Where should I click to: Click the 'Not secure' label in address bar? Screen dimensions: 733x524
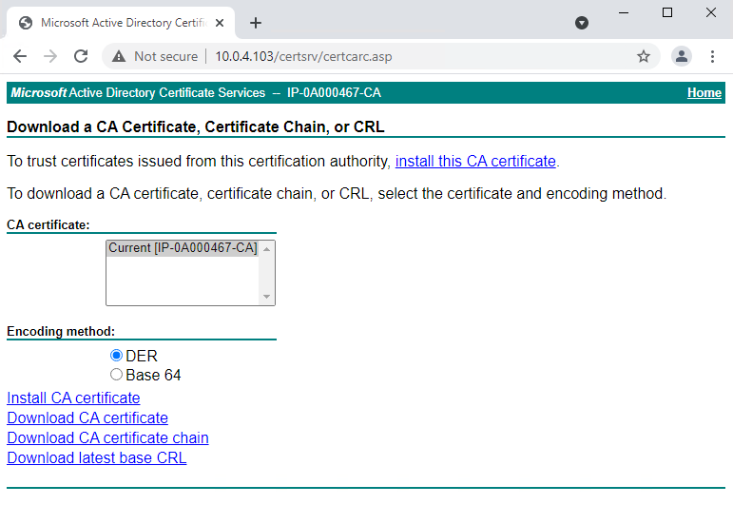(166, 56)
